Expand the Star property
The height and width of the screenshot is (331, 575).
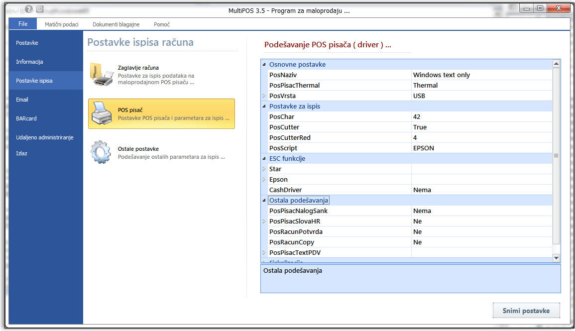pos(264,169)
